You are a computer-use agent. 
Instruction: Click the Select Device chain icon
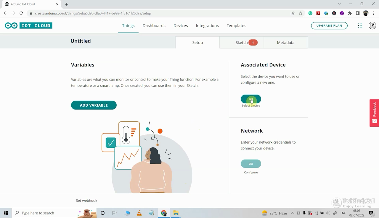click(251, 99)
